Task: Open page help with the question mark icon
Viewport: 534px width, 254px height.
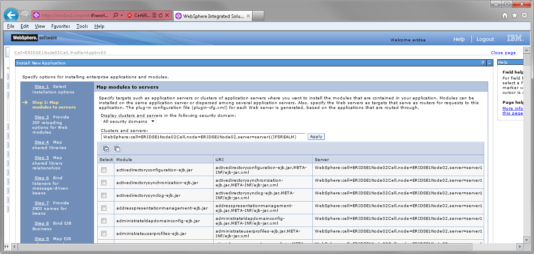Action: [x=483, y=62]
